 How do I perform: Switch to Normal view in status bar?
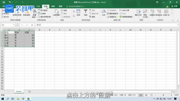[x=141, y=95]
